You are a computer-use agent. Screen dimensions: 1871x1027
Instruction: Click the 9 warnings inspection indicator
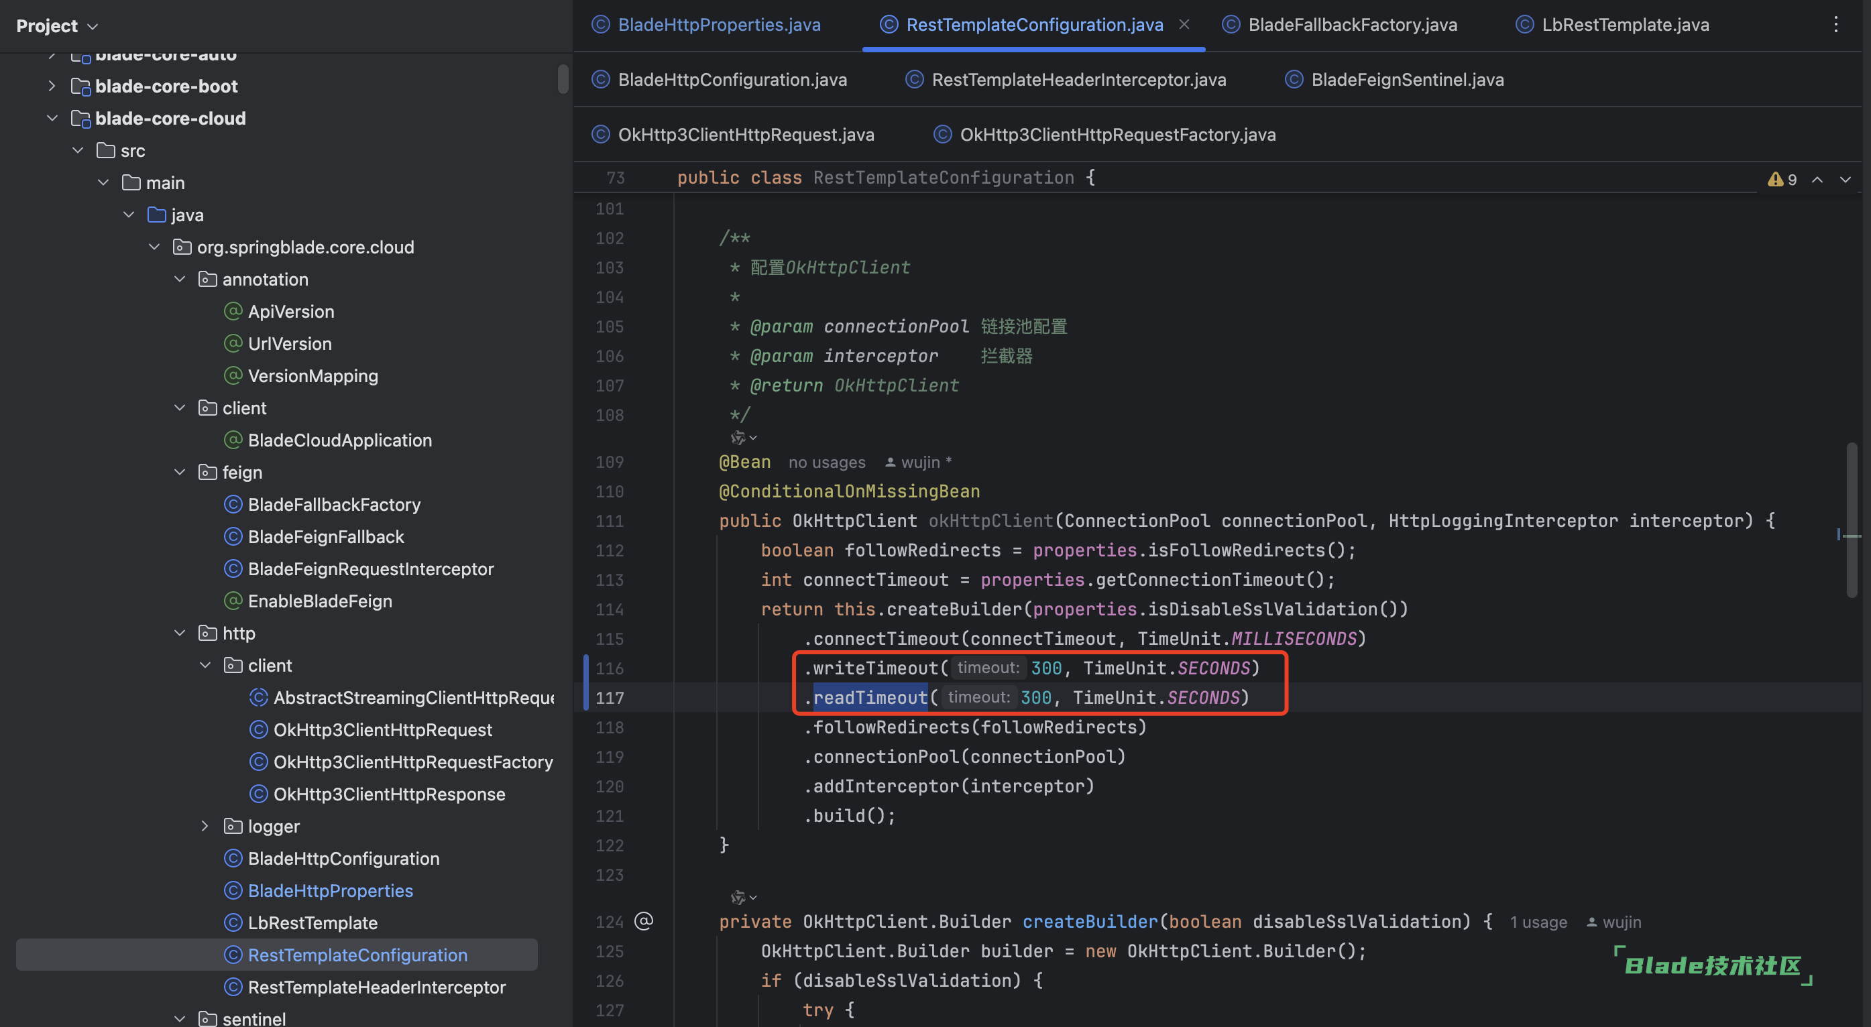coord(1782,180)
